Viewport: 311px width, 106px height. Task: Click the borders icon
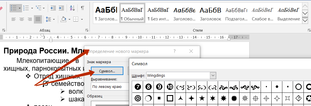pos(76,19)
